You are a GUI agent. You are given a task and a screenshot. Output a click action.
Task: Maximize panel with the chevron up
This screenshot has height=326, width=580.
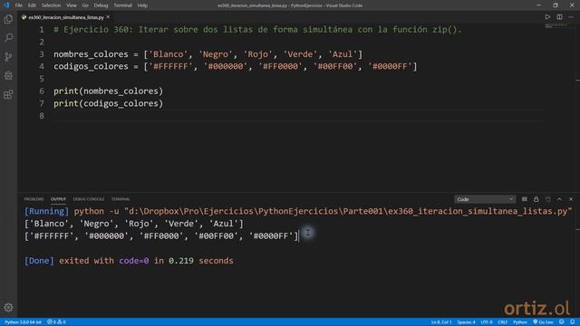pyautogui.click(x=559, y=199)
